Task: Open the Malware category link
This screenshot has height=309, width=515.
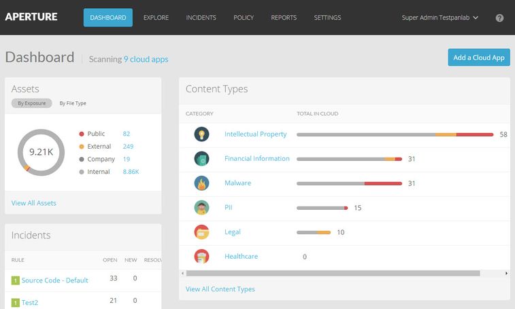Action: click(238, 183)
